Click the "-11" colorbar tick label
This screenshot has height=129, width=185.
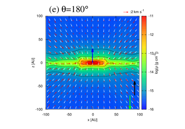tap(151, 16)
